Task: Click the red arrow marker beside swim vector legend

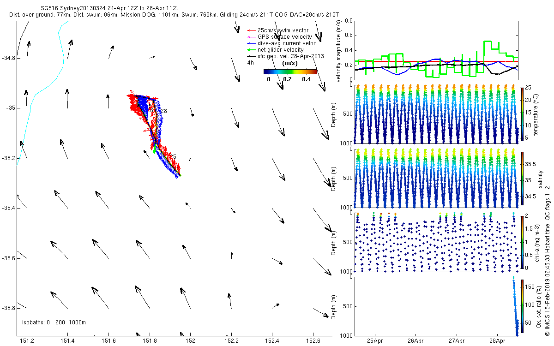Action: pos(252,30)
